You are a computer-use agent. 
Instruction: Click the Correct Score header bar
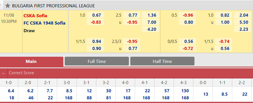127,73
